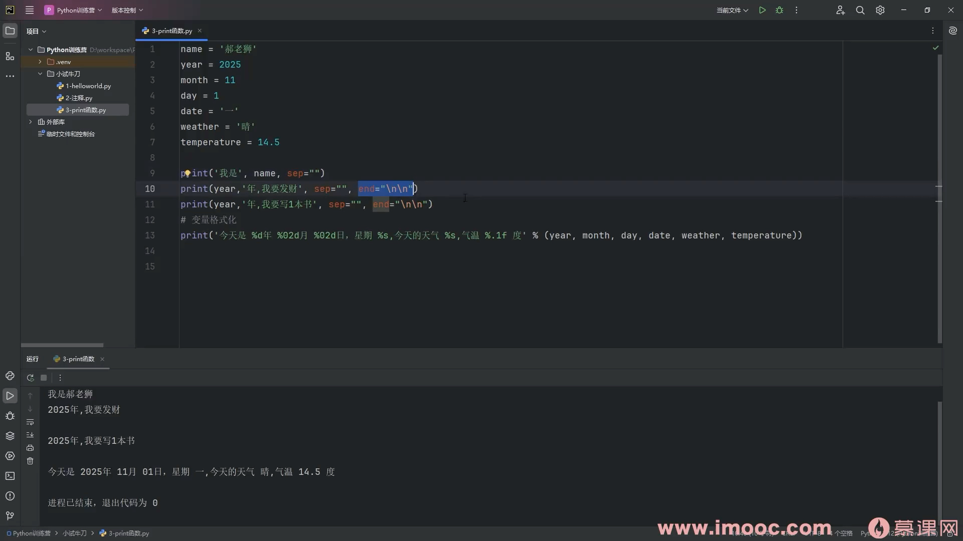Click 小试牛刀 in bottom breadcrumb
Image resolution: width=963 pixels, height=541 pixels.
pyautogui.click(x=74, y=533)
